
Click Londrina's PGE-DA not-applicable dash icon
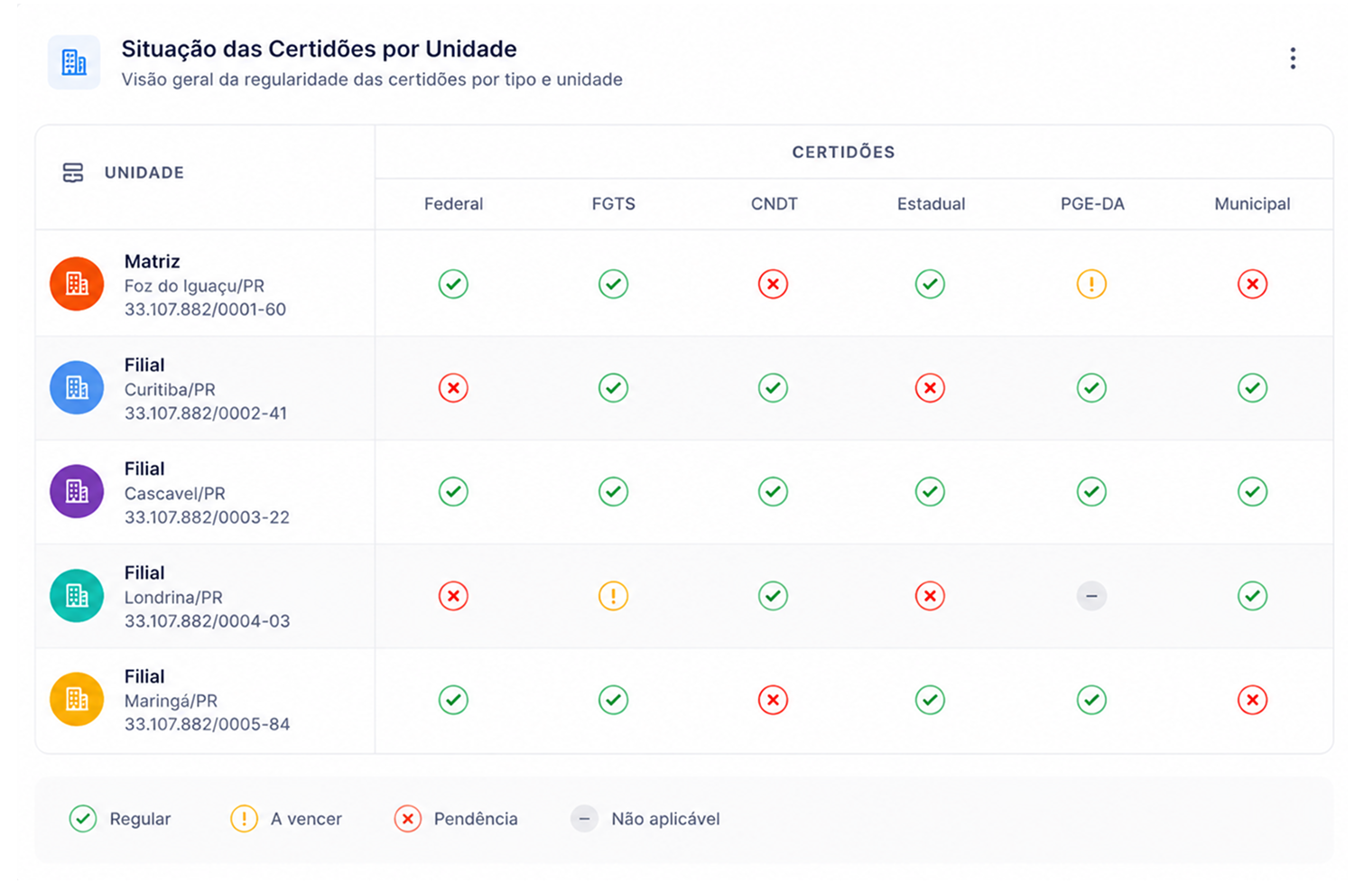(x=1091, y=596)
